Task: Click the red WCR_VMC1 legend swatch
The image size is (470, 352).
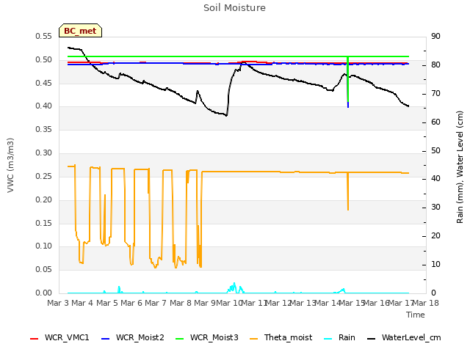Action: tap(35, 339)
